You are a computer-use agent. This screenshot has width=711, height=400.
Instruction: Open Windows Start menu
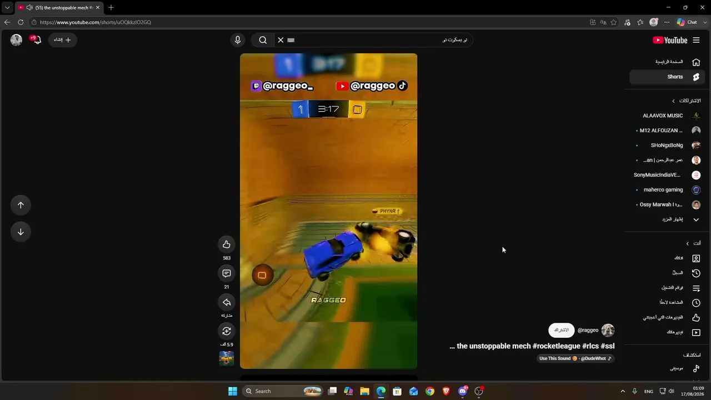(233, 391)
